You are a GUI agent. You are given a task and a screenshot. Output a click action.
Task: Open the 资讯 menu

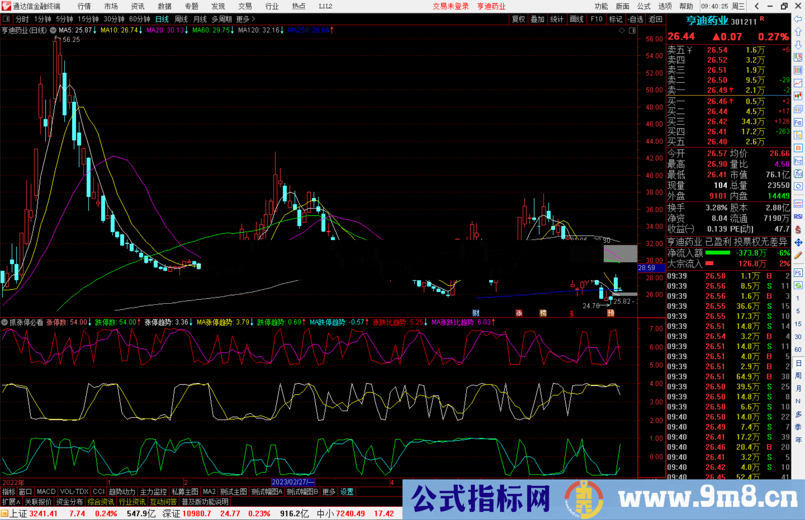[137, 6]
